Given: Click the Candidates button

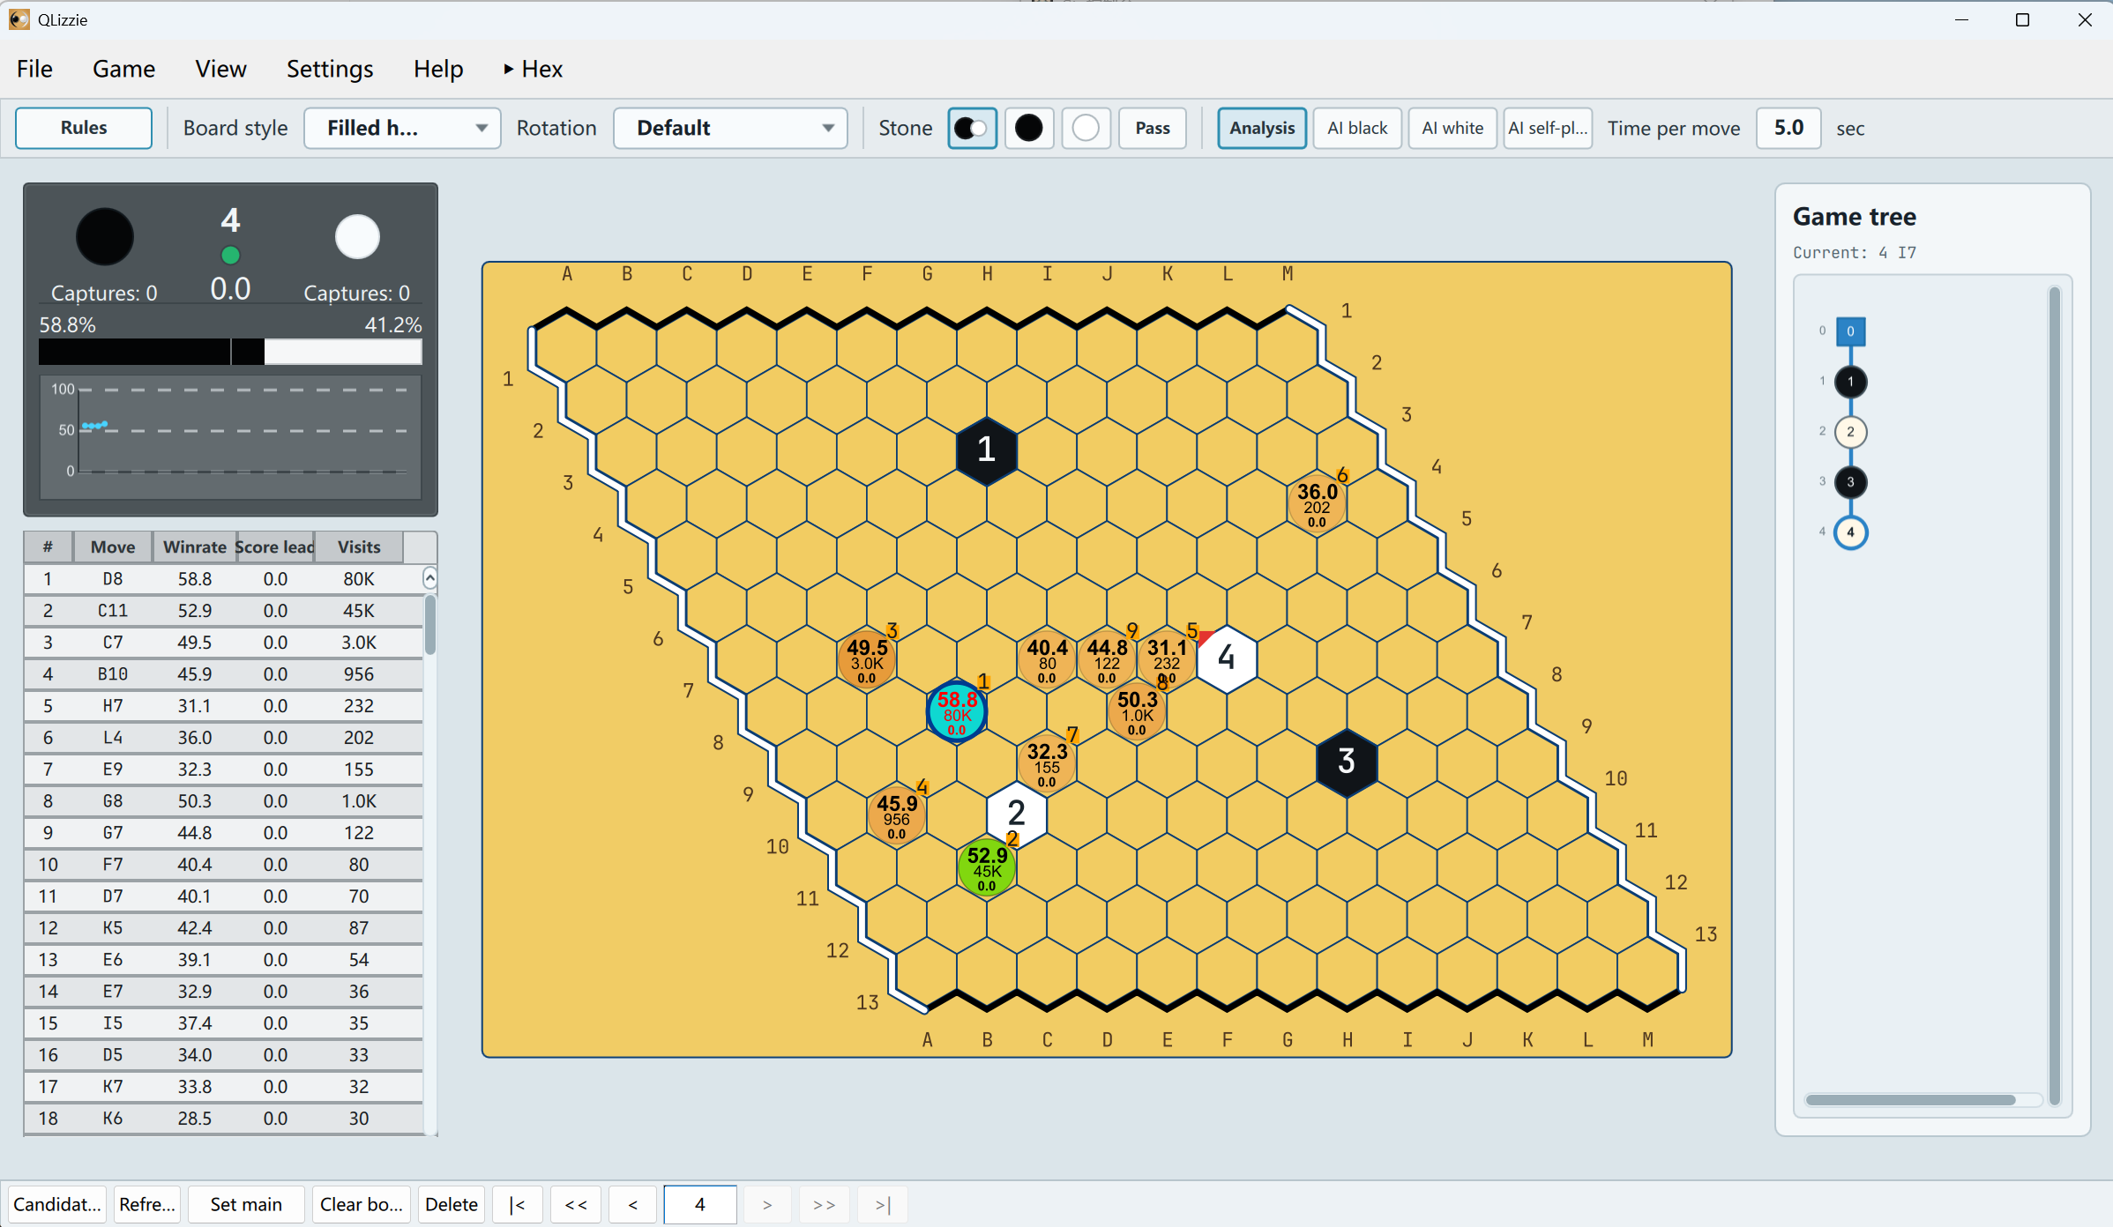Looking at the screenshot, I should point(57,1204).
